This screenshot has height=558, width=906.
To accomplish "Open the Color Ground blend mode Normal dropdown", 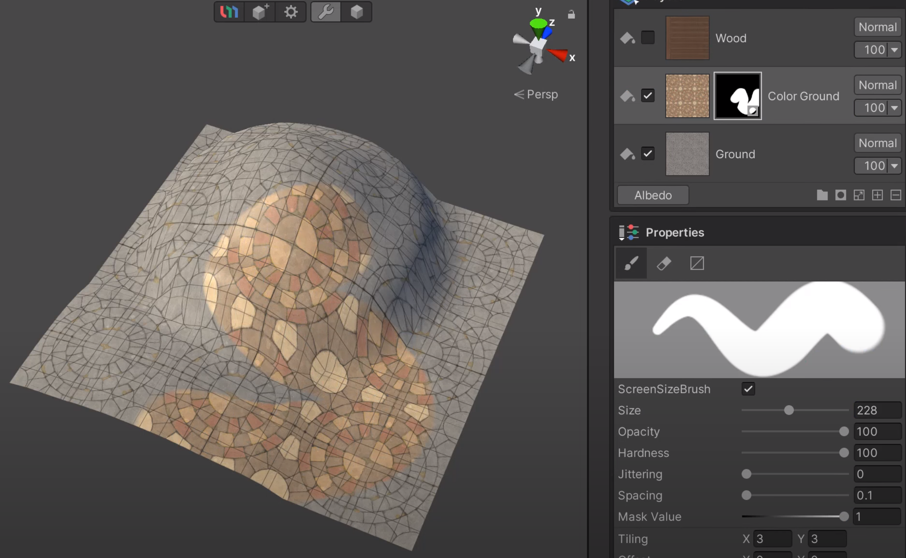I will (877, 85).
